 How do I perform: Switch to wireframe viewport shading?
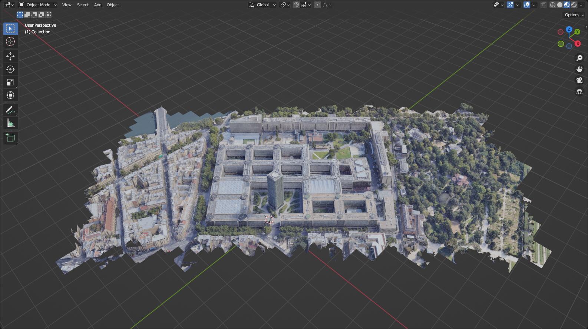[553, 5]
